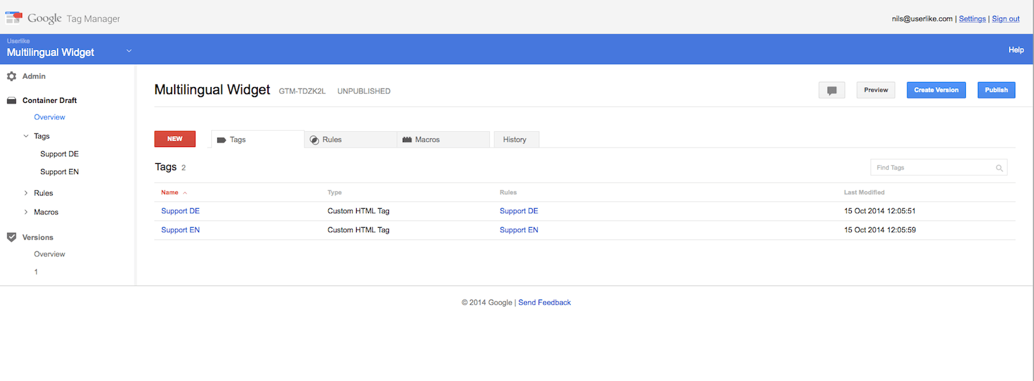Click Custom HTML Tag in Support DE row

point(358,211)
